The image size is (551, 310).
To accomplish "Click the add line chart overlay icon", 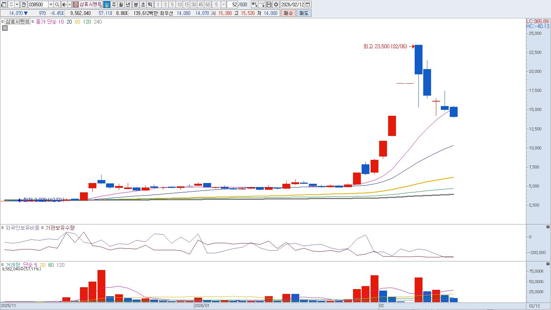I will 262,4.
